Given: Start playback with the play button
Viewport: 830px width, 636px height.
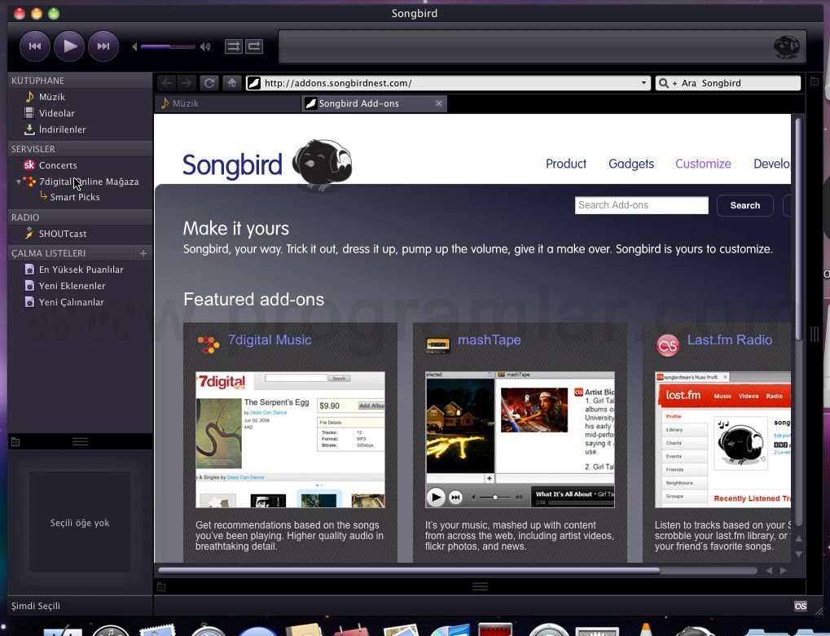Looking at the screenshot, I should coord(69,46).
